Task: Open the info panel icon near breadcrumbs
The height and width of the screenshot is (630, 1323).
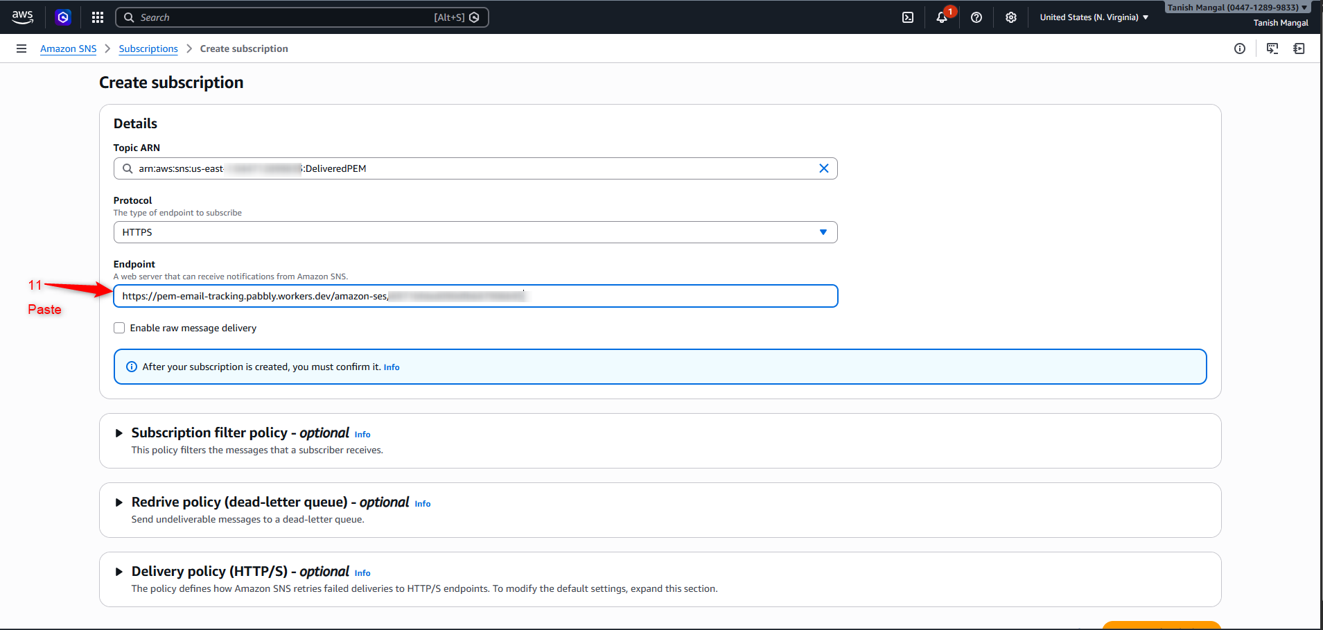Action: (x=1240, y=49)
